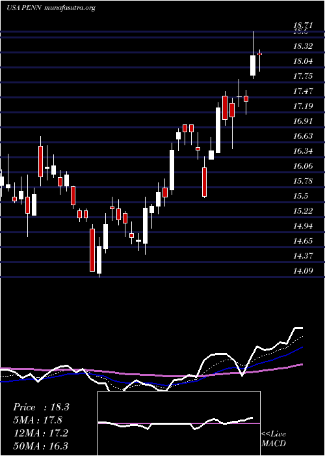Screen dimensions: 325x456
Task: Click the 15.22 price axis label
Action: pyautogui.click(x=303, y=211)
